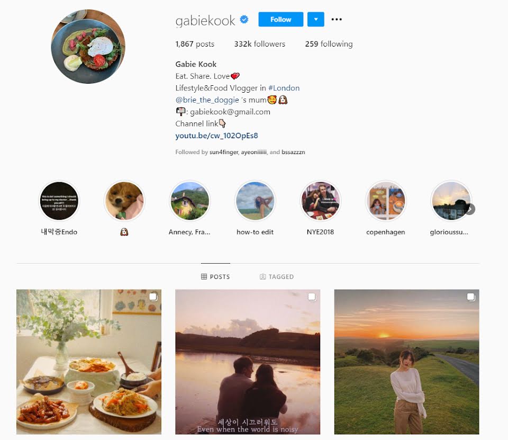Open the dog emoji story highlight

pyautogui.click(x=124, y=201)
